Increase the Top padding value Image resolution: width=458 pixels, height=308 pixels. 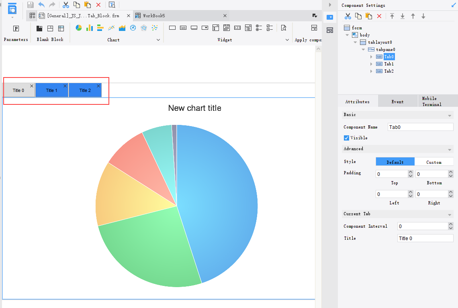click(411, 172)
